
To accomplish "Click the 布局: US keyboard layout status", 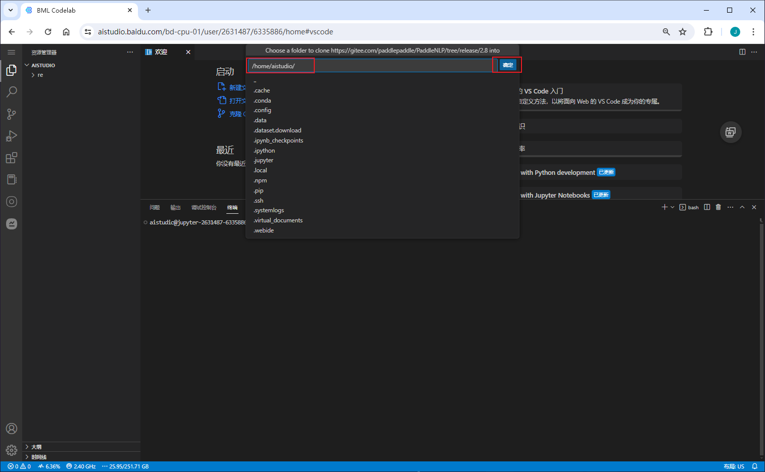I will tap(734, 466).
